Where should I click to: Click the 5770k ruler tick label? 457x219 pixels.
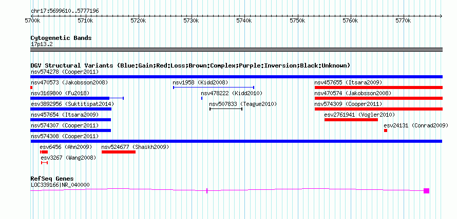[404, 21]
